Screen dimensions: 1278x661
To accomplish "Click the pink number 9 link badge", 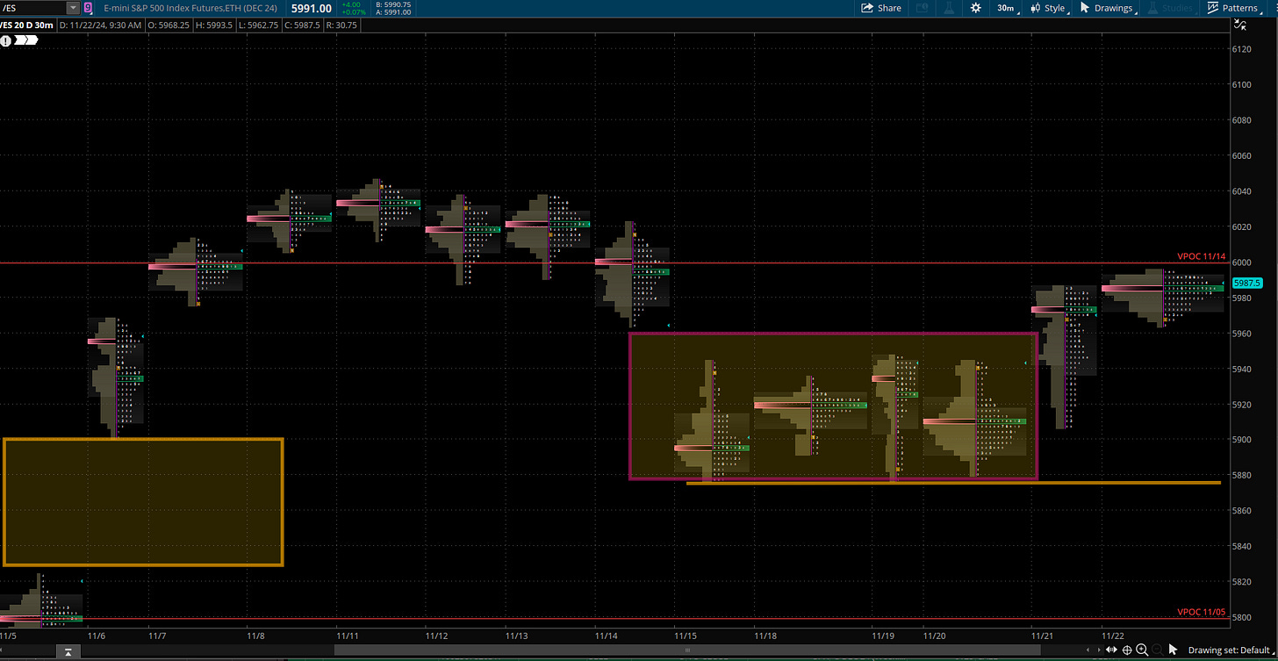I will [90, 8].
